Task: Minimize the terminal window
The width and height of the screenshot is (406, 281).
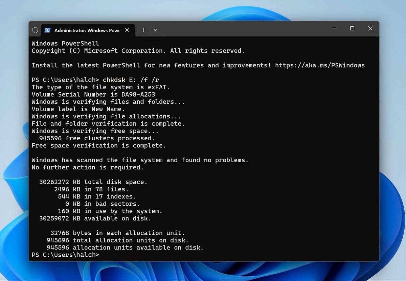Action: click(x=334, y=28)
